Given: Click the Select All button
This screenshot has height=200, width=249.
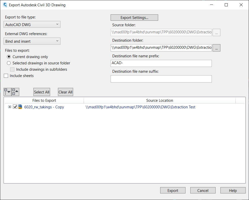Looking at the screenshot, I should tap(41, 92).
